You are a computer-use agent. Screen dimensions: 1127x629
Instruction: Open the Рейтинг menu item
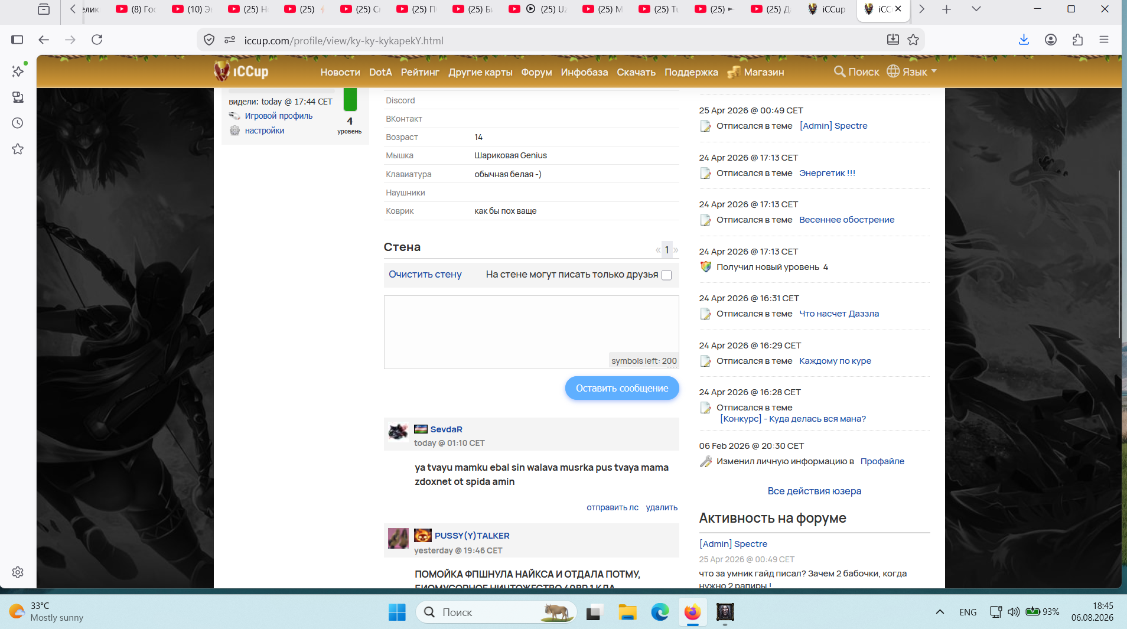pyautogui.click(x=420, y=72)
